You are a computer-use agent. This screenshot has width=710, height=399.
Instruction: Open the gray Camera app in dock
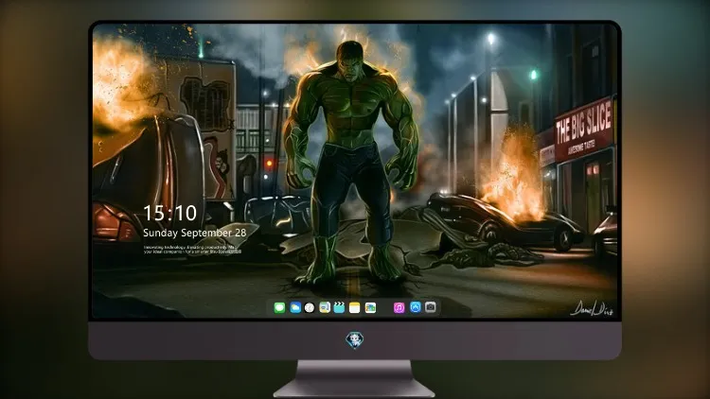431,307
